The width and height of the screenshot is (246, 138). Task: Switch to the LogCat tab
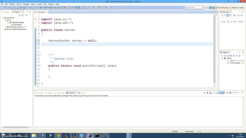click(x=82, y=93)
